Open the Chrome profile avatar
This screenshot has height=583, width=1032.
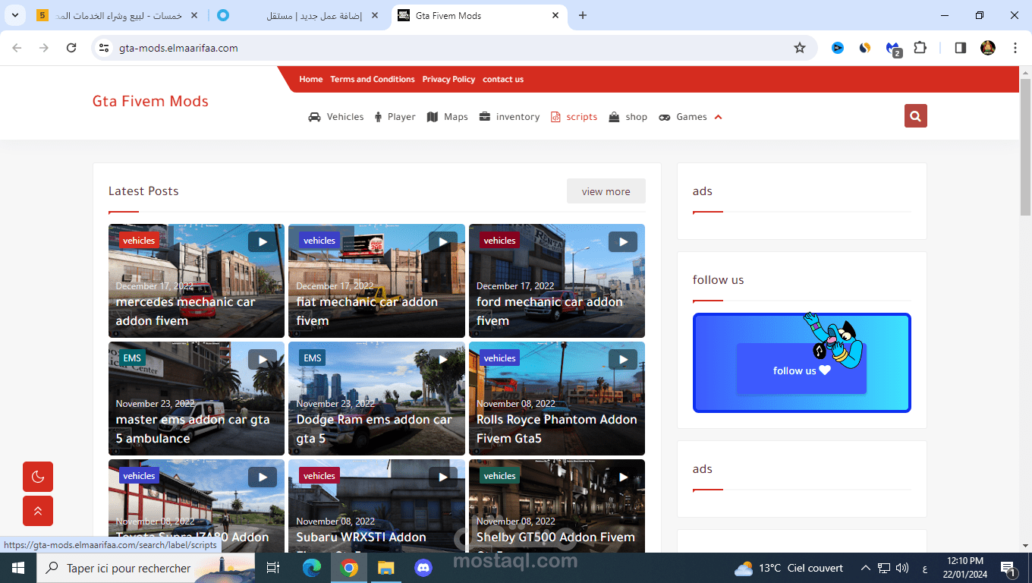pyautogui.click(x=987, y=48)
